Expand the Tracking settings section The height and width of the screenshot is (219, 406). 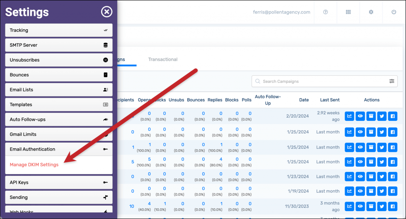(x=59, y=30)
